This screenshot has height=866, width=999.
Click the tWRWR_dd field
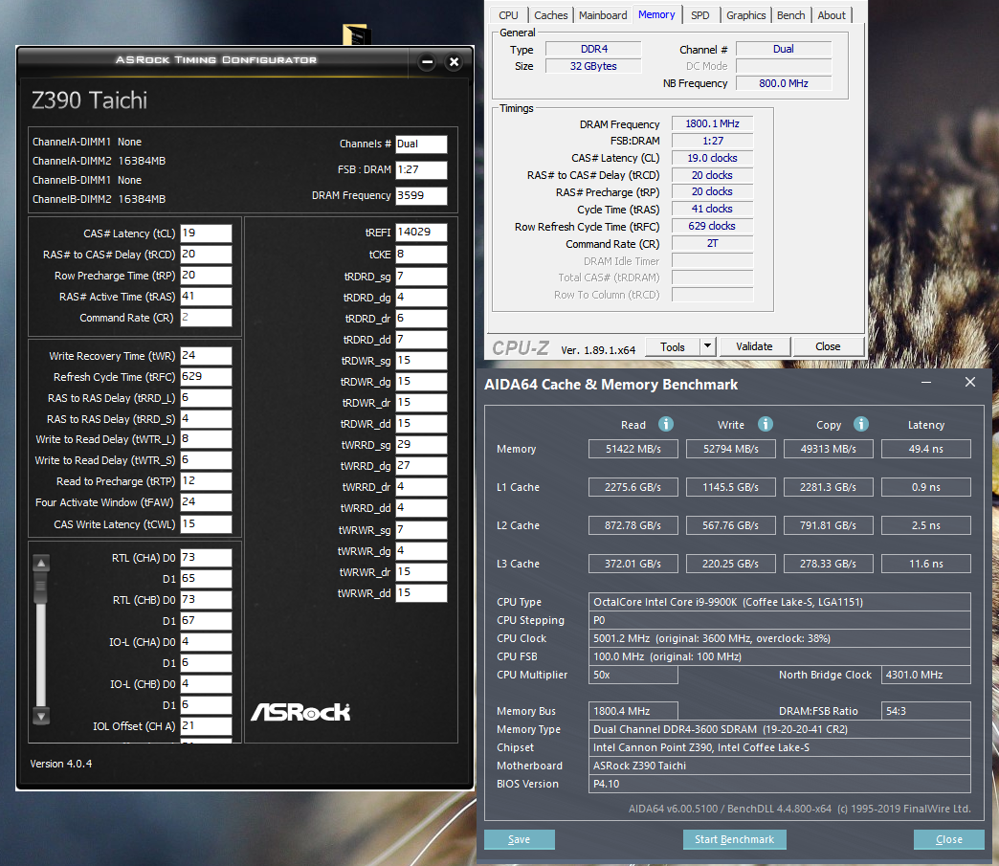pyautogui.click(x=421, y=593)
